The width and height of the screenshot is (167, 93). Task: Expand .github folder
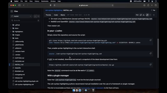click(11, 25)
